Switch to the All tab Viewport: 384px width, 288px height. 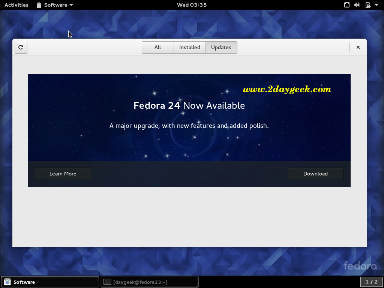[x=158, y=47]
